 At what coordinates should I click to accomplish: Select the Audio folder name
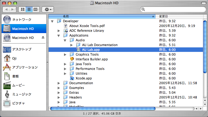80,40
